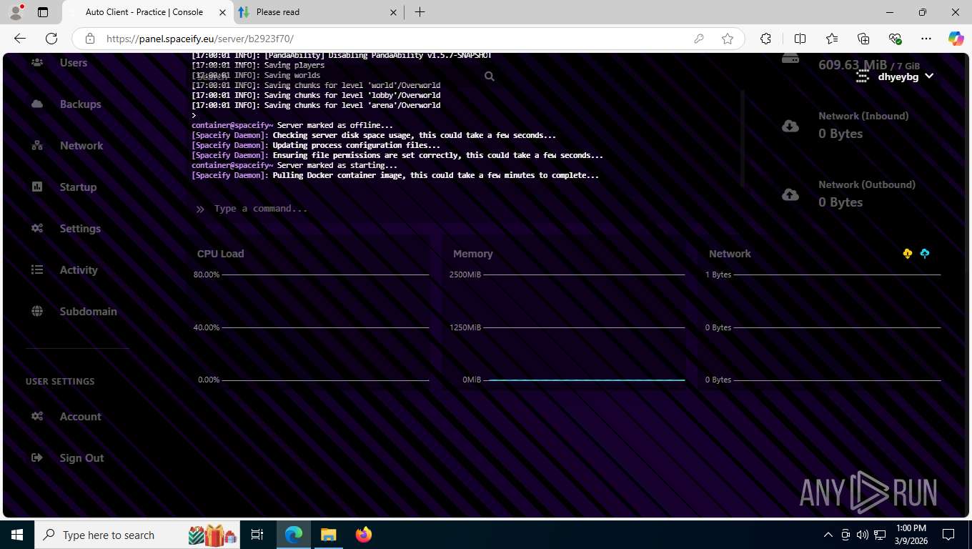Go to Network settings in sidebar
The height and width of the screenshot is (549, 972).
(x=81, y=146)
